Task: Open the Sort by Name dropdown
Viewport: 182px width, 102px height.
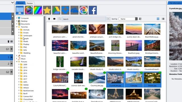Action: (x=128, y=19)
